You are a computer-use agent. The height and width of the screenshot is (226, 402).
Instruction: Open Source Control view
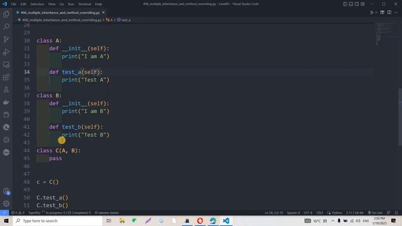click(6, 39)
